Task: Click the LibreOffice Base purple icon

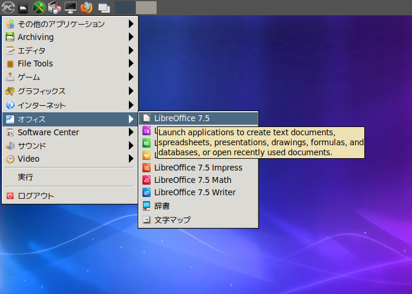Action: click(147, 131)
